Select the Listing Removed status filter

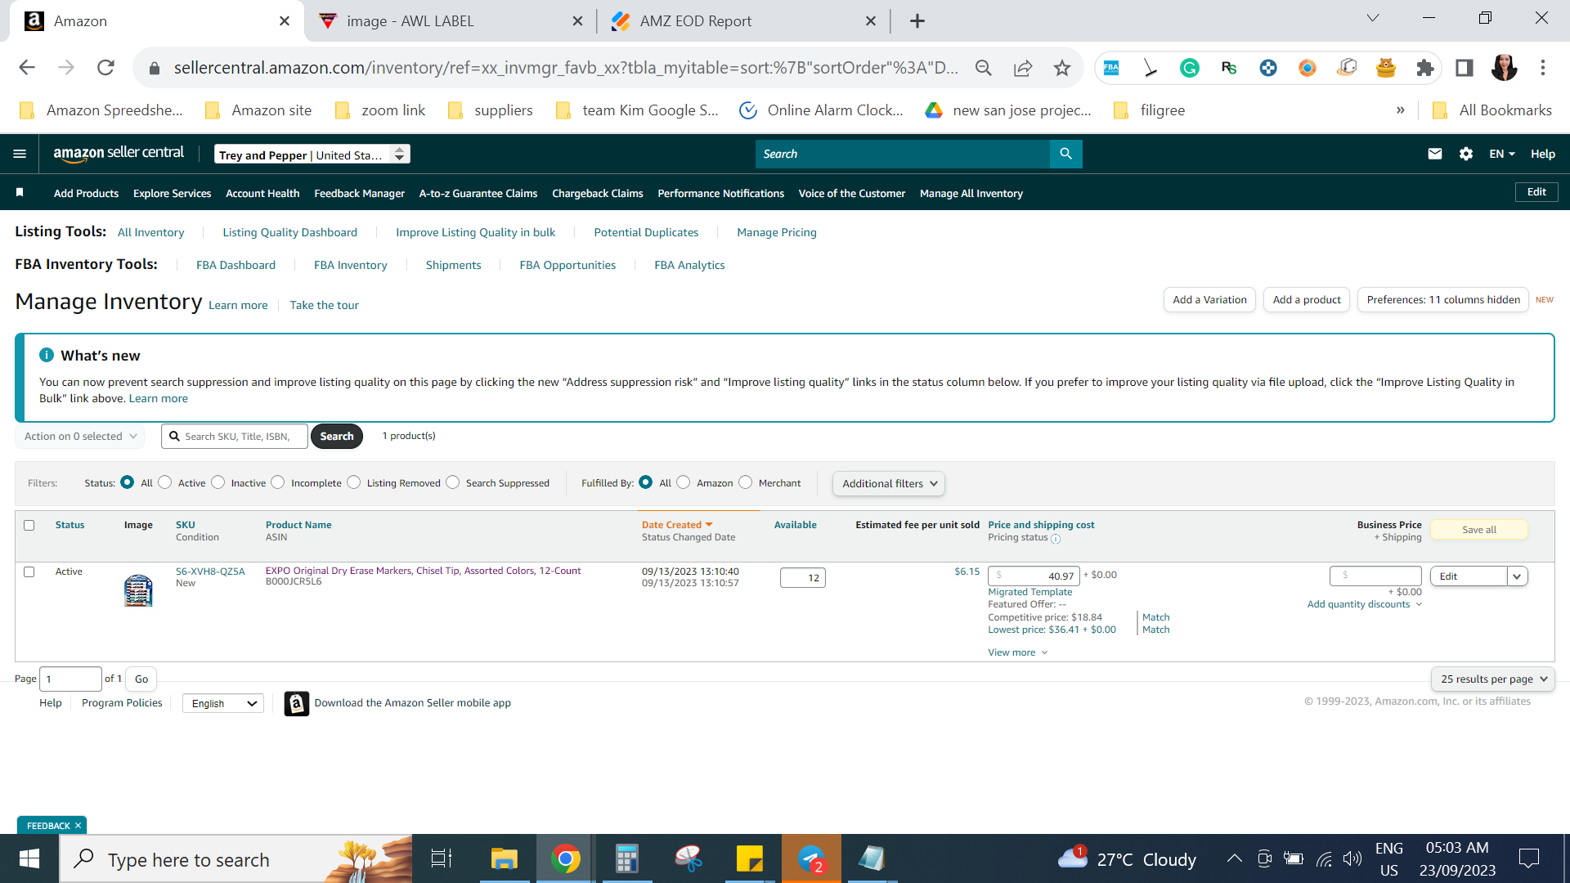[354, 482]
